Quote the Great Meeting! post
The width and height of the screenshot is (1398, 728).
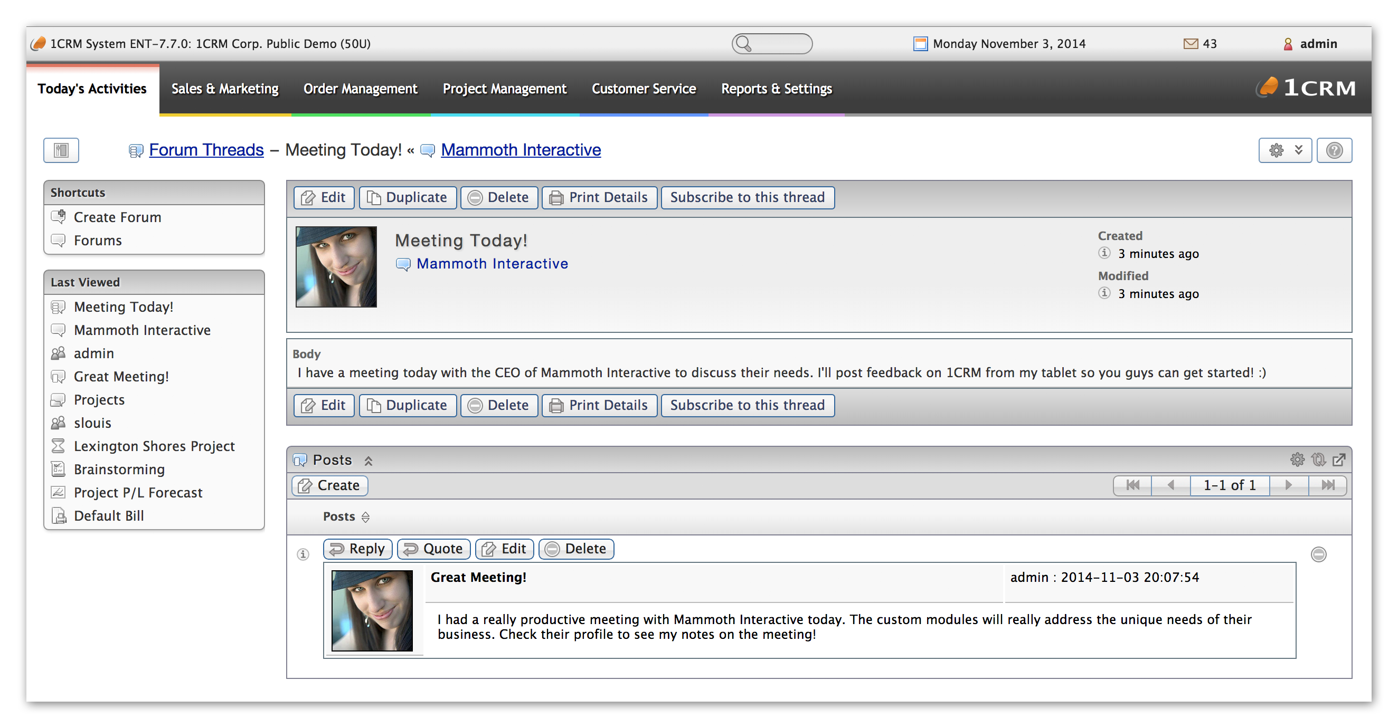tap(433, 549)
